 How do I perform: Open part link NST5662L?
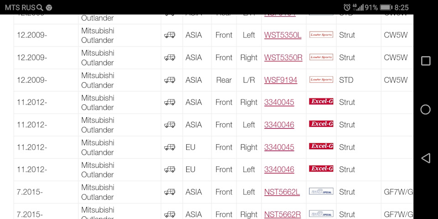pos(282,192)
